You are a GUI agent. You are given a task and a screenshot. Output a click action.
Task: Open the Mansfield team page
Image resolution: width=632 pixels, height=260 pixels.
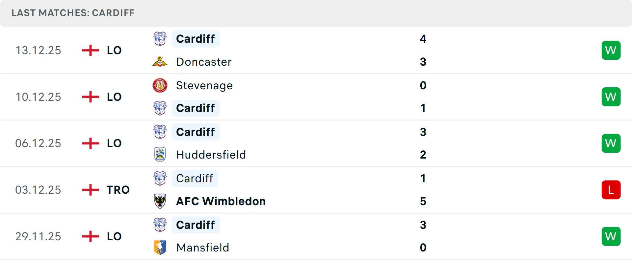(202, 248)
